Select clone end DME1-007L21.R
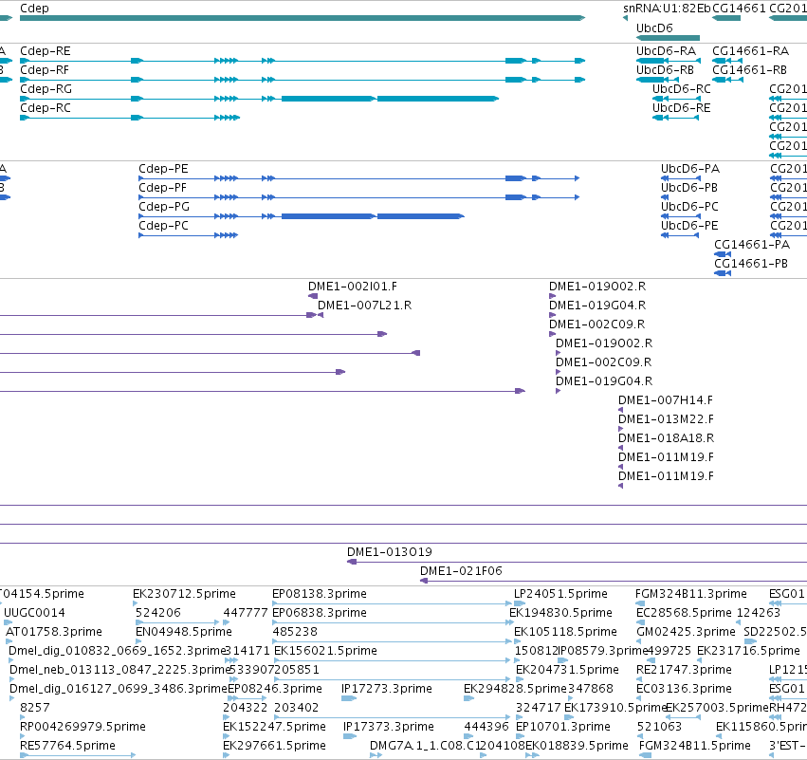This screenshot has height=760, width=807. tap(364, 306)
